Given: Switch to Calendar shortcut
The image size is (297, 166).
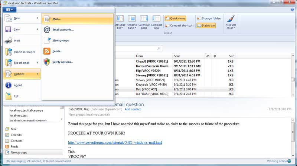Looking at the screenshot, I should coord(16,135).
